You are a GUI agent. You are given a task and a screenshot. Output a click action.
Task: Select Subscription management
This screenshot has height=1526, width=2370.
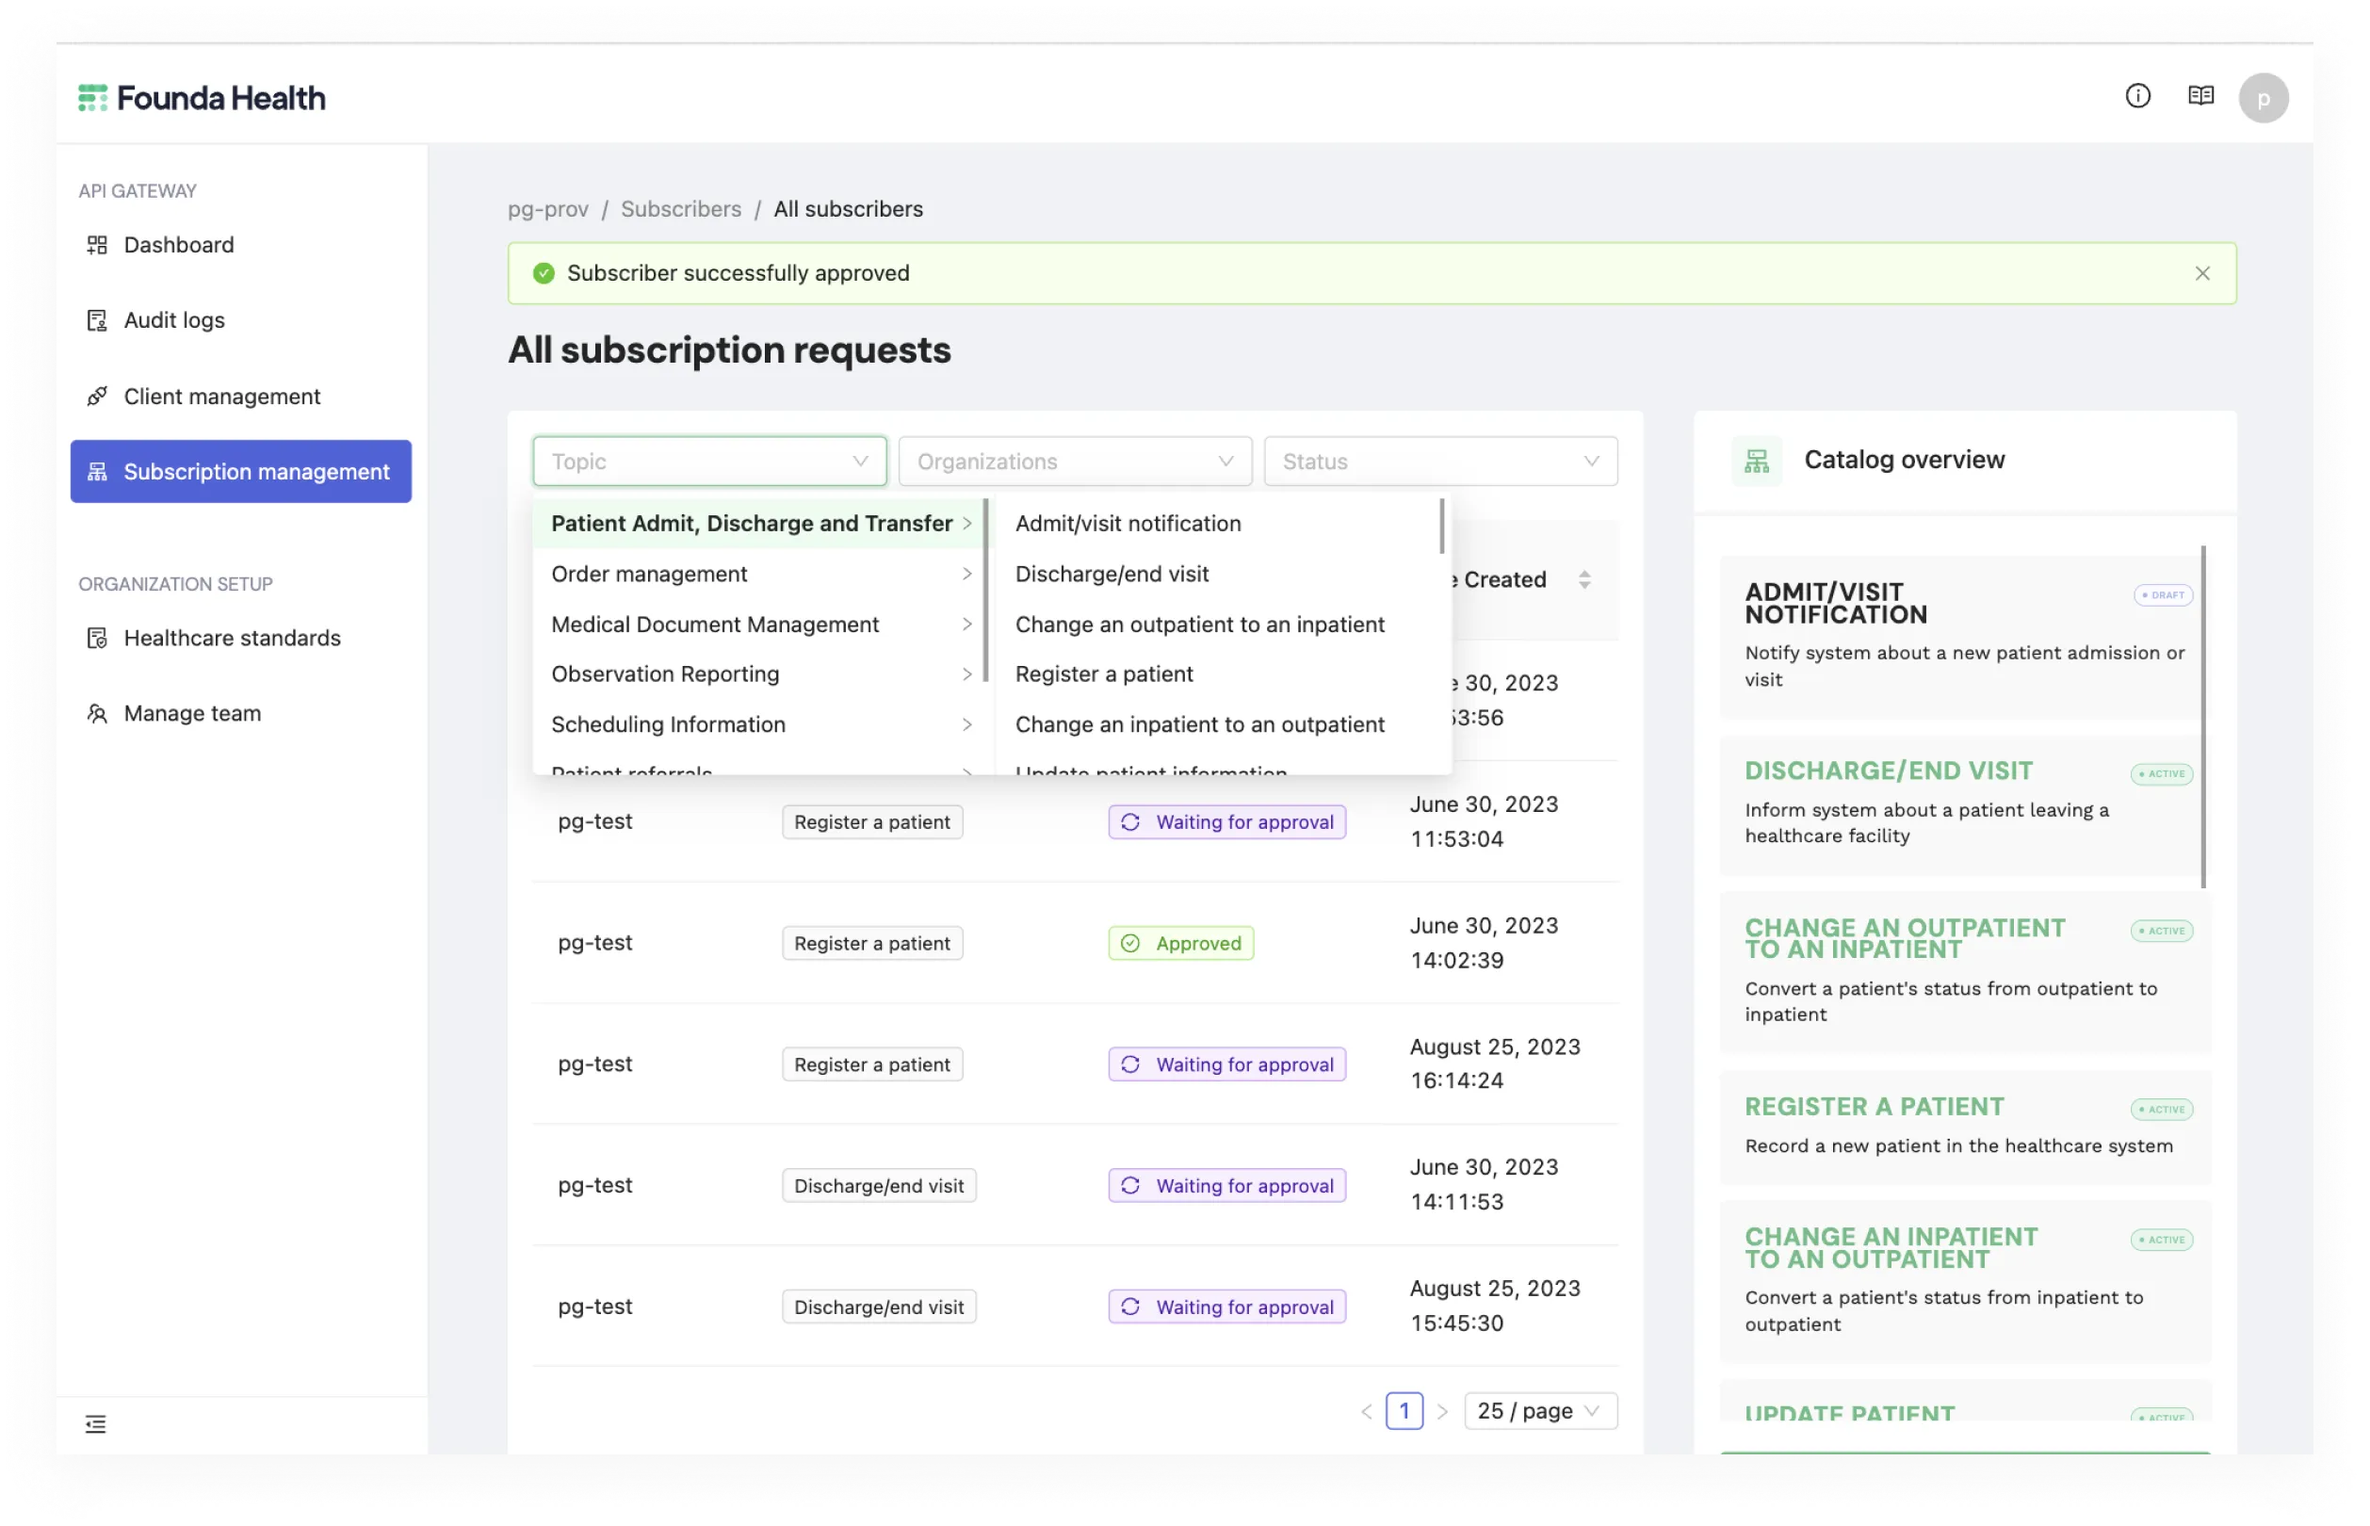(x=241, y=472)
